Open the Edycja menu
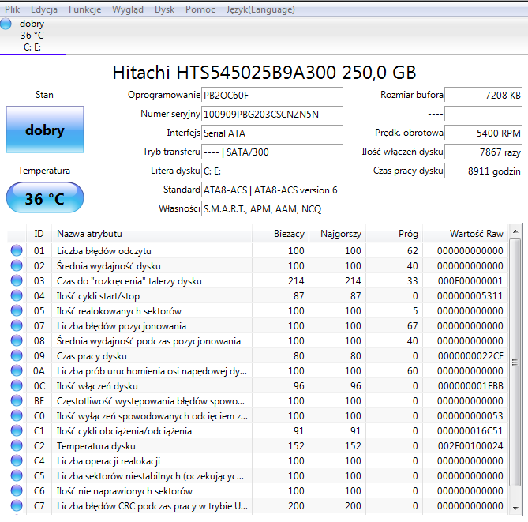528x522 pixels. pyautogui.click(x=43, y=9)
